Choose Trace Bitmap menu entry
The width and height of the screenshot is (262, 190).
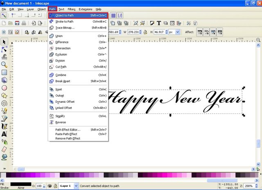78,28
